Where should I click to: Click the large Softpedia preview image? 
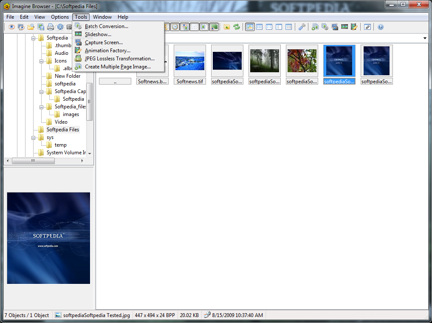(48, 238)
